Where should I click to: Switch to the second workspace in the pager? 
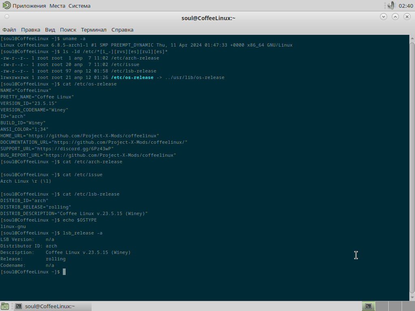click(382, 306)
